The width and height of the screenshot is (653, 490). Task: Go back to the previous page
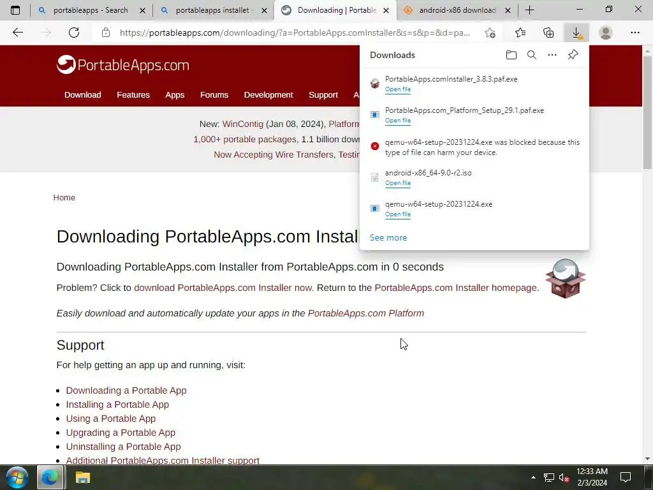[17, 33]
